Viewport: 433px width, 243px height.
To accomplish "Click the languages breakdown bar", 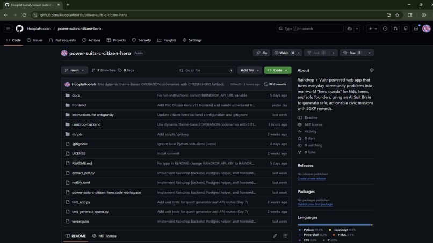I will coord(335,225).
